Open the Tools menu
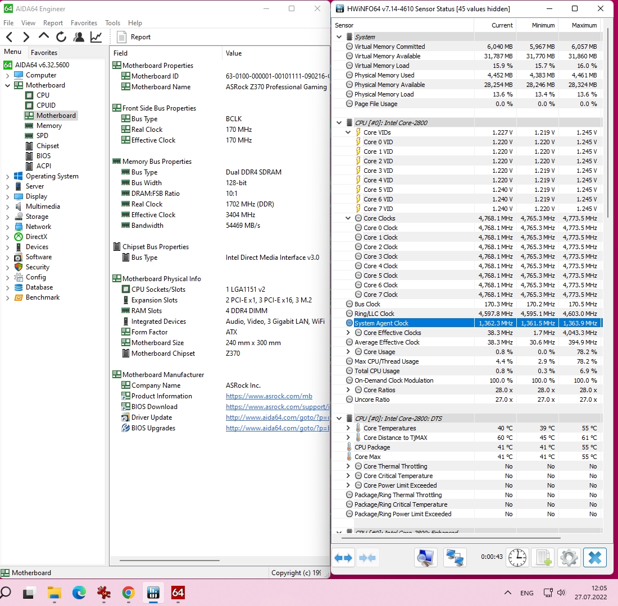The height and width of the screenshot is (606, 618). 112,23
